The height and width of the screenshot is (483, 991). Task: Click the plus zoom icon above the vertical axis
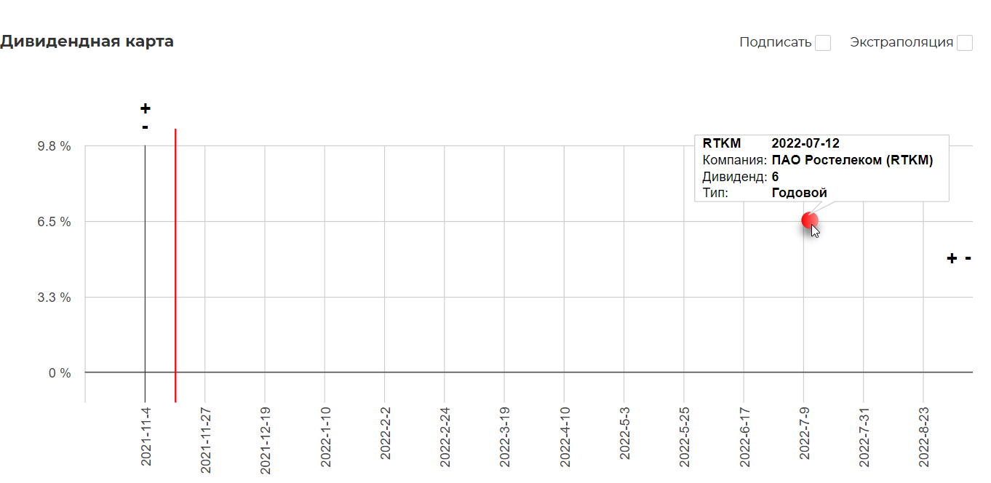(146, 109)
